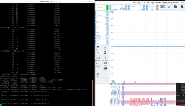
Task: Open the Views layout icon
Action: (x=105, y=48)
